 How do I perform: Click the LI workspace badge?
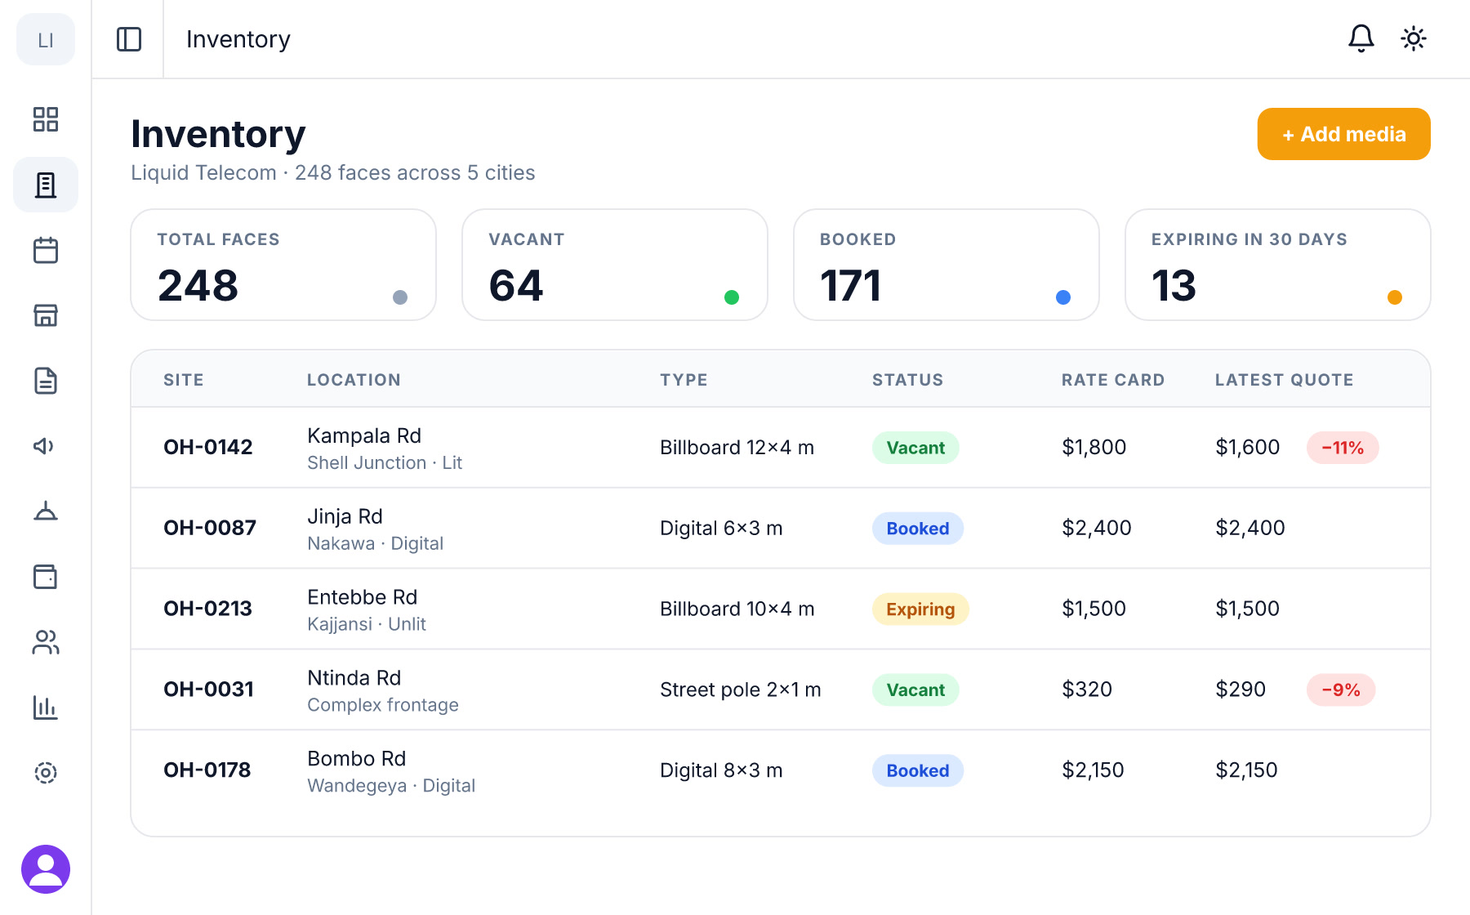click(x=46, y=39)
